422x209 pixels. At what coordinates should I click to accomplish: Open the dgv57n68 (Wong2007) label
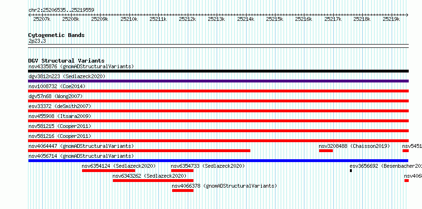[55, 96]
